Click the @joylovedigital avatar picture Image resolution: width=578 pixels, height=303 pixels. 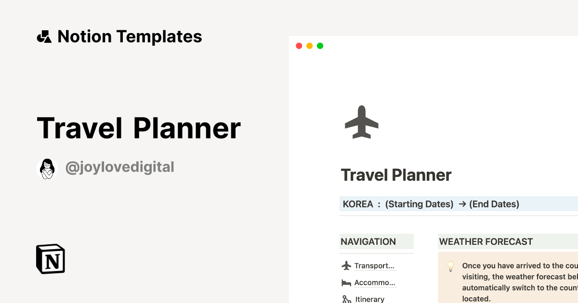47,168
